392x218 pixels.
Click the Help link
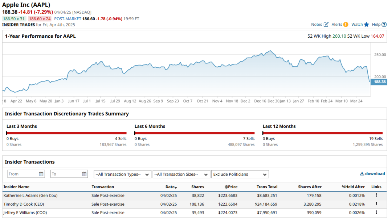[376, 25]
